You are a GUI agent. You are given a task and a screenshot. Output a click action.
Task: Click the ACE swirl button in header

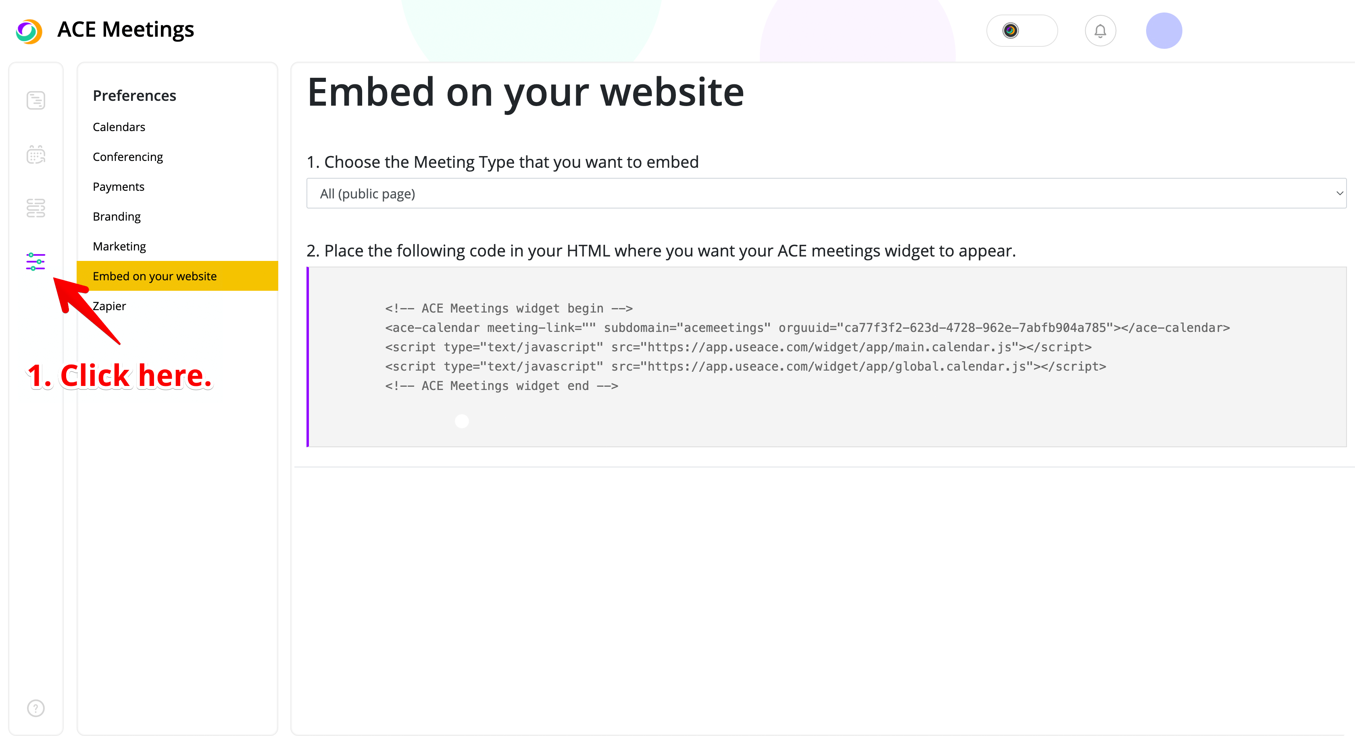1021,31
